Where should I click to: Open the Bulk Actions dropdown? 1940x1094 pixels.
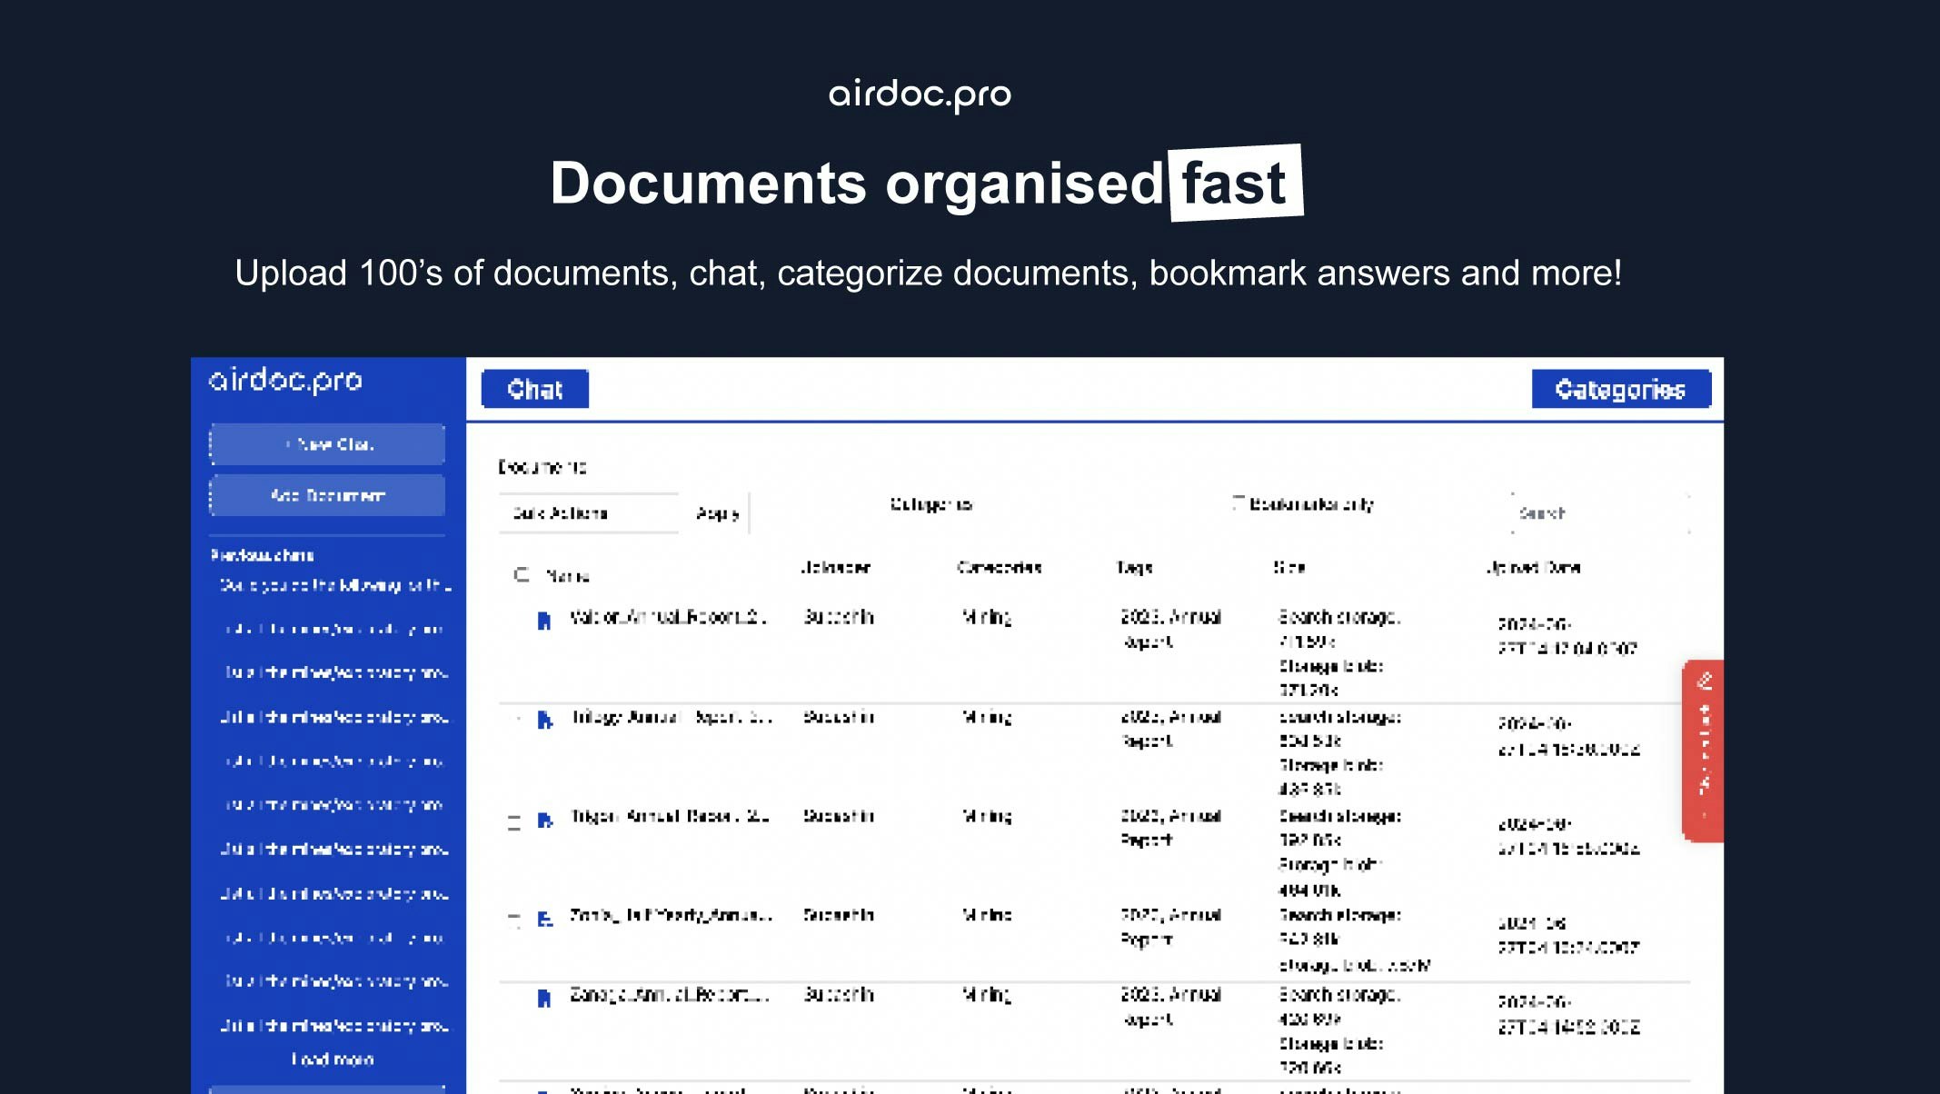click(x=588, y=513)
